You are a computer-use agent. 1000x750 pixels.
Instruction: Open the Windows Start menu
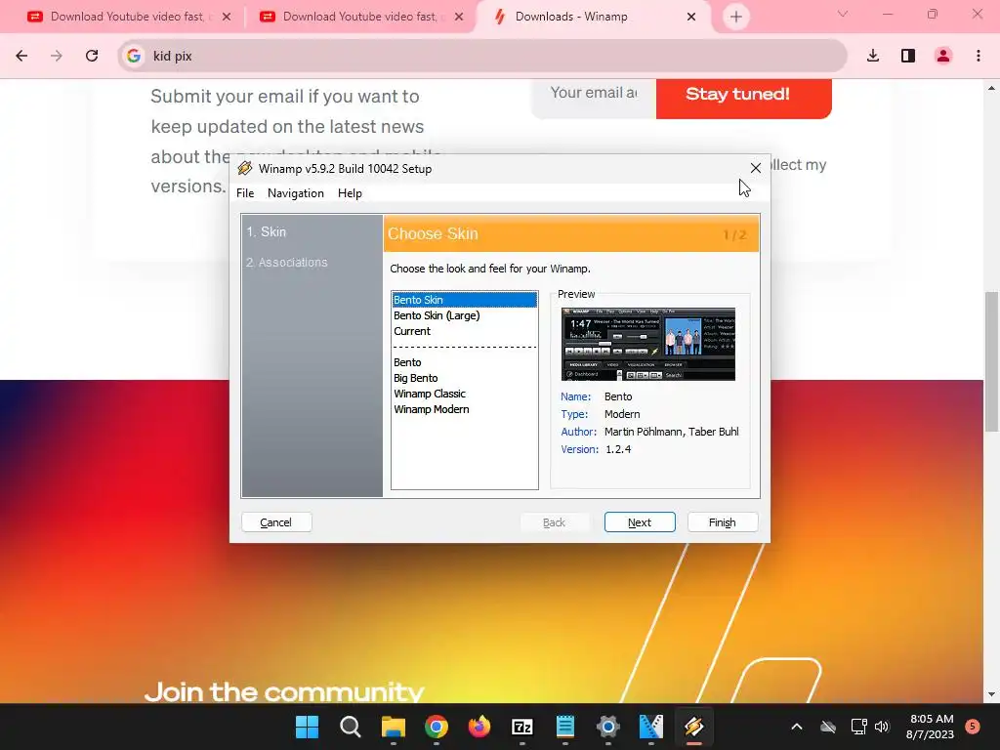(307, 727)
